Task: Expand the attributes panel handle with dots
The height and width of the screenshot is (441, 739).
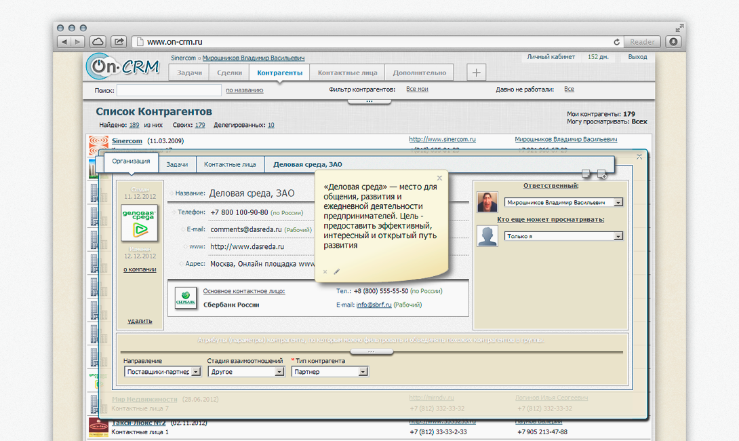Action: pos(372,352)
